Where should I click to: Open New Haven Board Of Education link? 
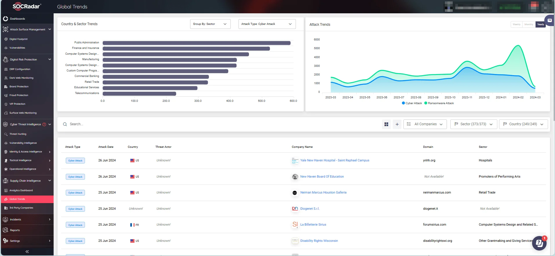click(x=322, y=176)
